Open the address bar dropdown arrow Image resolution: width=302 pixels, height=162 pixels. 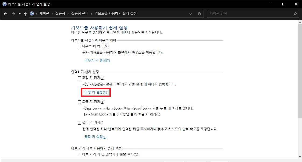[191, 14]
